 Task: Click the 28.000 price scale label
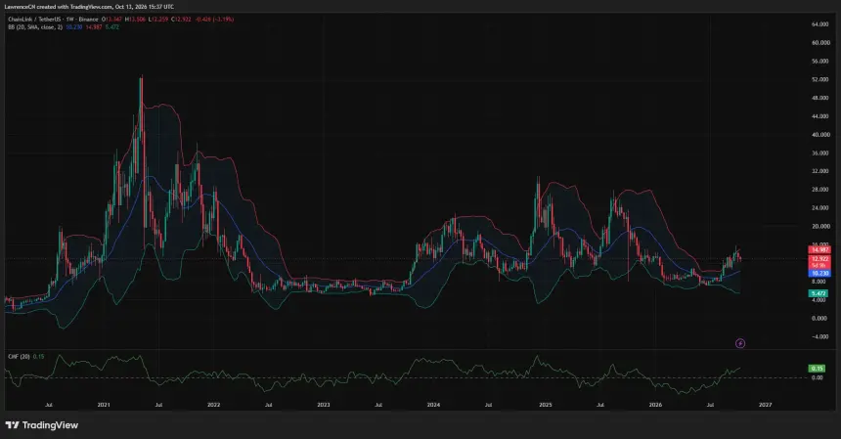click(820, 190)
